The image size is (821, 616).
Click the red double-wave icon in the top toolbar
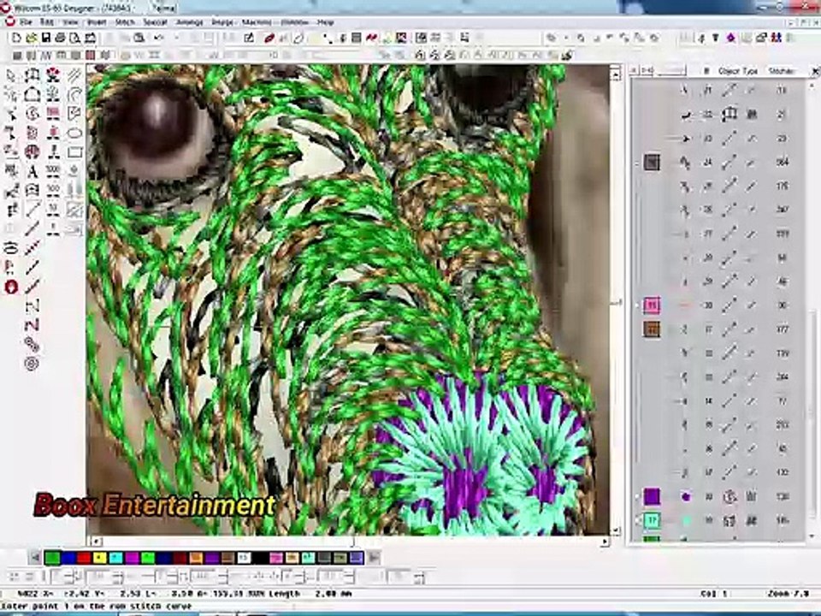[372, 38]
